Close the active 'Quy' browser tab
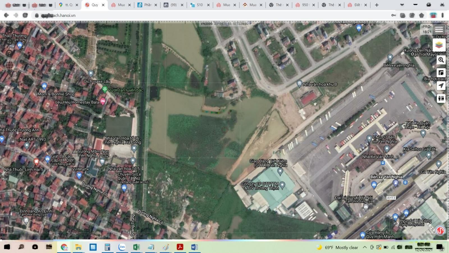Viewport: 449px width, 253px height. pos(103,5)
